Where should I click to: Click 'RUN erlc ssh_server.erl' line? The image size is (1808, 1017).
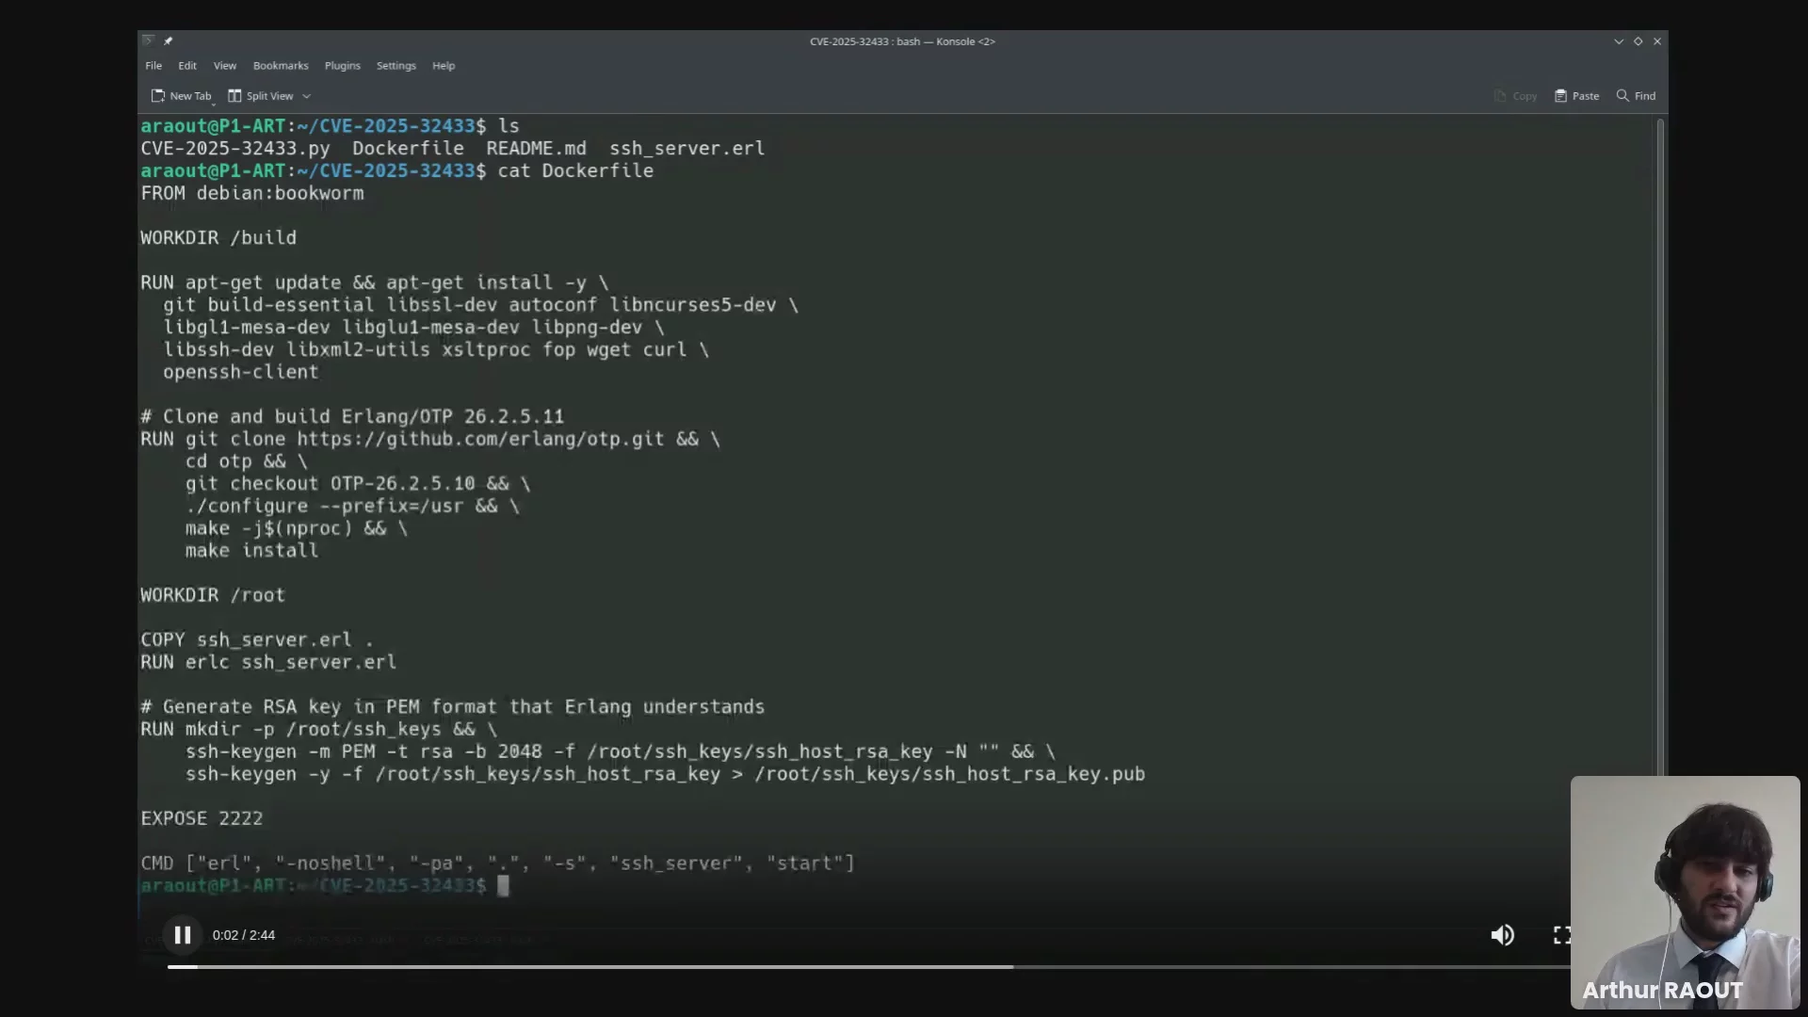[x=268, y=662]
